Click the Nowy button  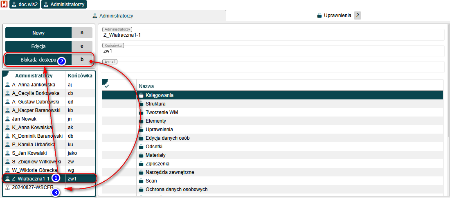coord(38,33)
